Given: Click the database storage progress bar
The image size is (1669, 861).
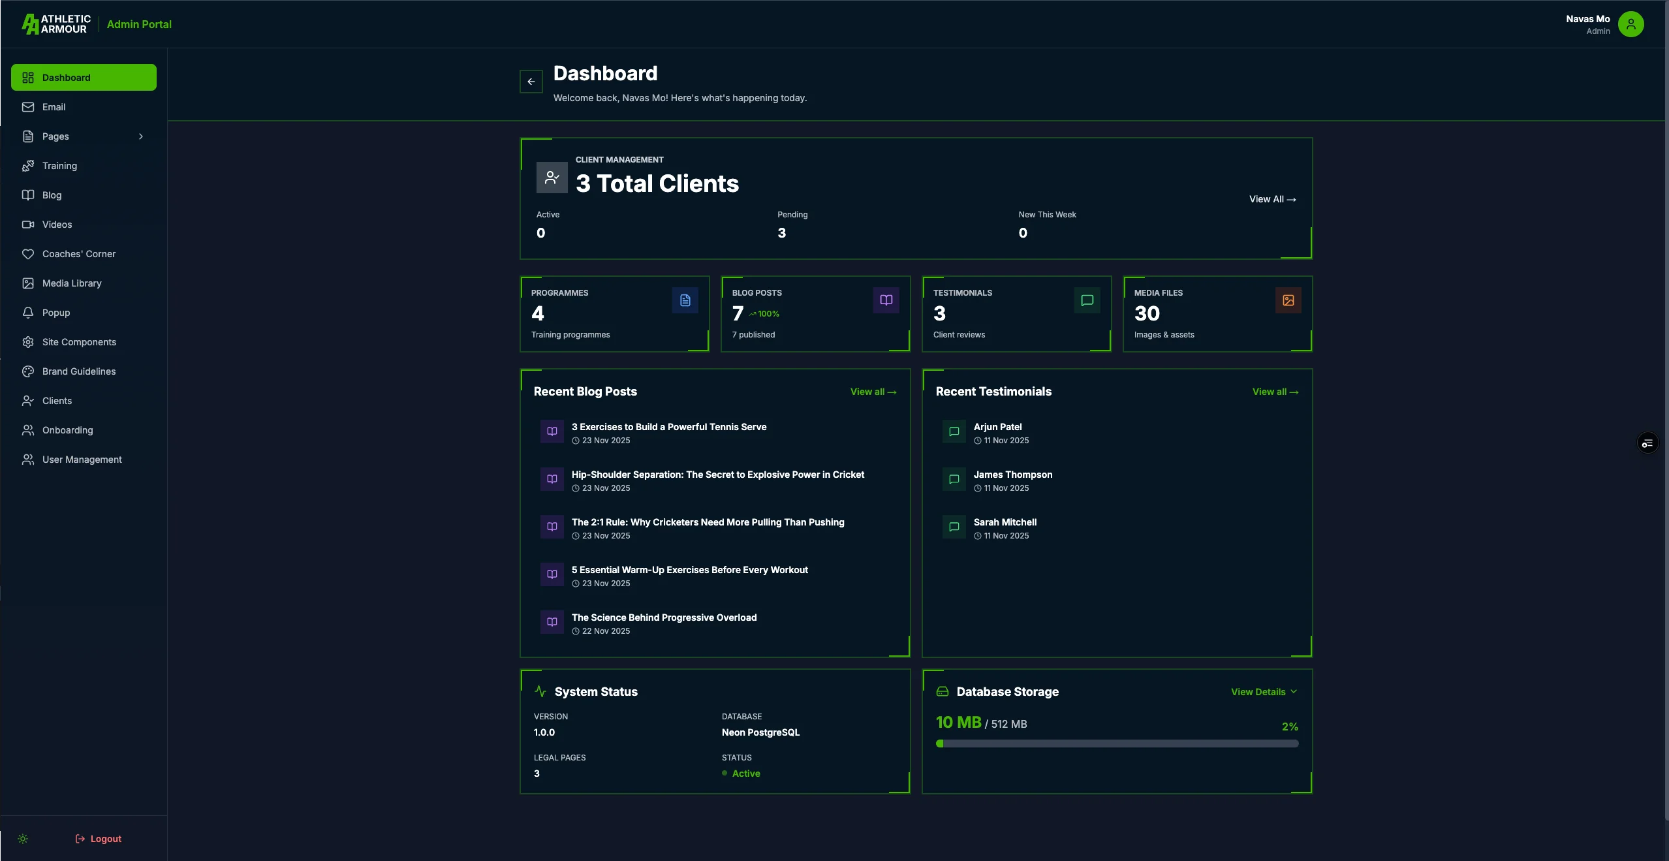Looking at the screenshot, I should click(1117, 744).
